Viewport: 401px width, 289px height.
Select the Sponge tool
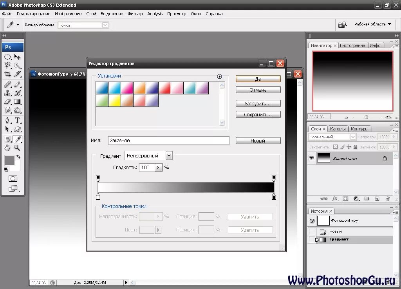coord(17,110)
